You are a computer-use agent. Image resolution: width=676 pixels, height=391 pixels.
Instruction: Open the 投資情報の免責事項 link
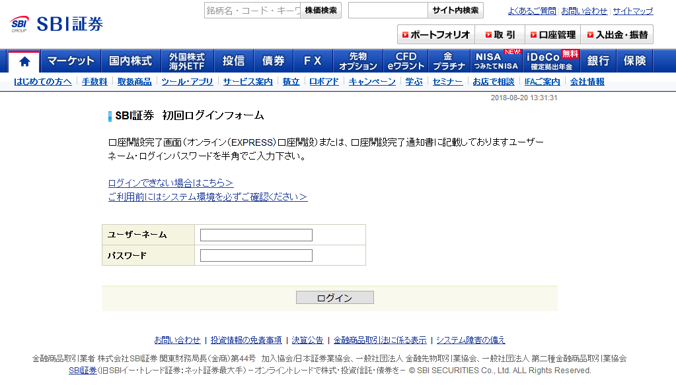[246, 340]
